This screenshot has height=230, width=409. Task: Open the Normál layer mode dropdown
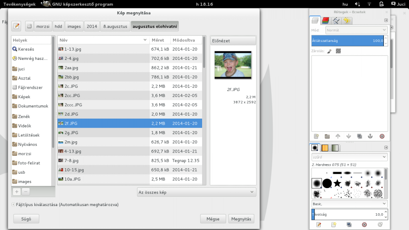coord(355,30)
